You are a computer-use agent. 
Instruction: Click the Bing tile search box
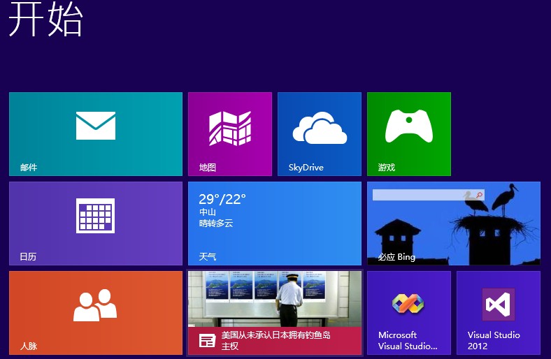tap(429, 195)
